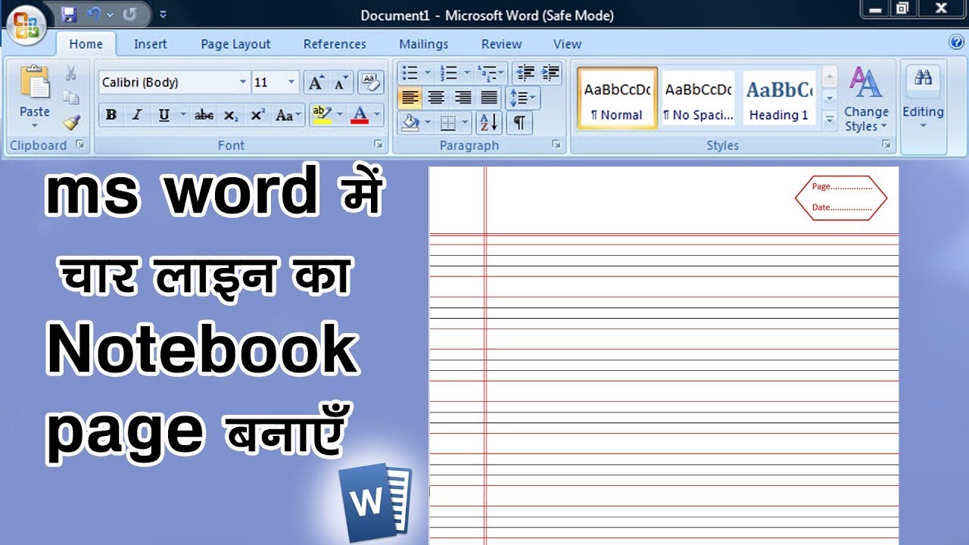This screenshot has width=969, height=545.
Task: Align text right
Action: (x=463, y=97)
